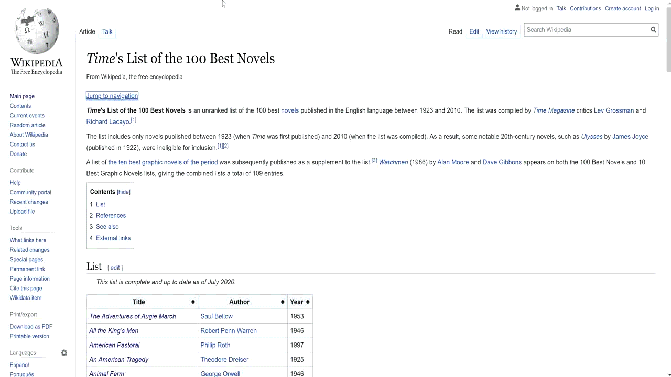The height and width of the screenshot is (377, 671).
Task: Open the Edit tab
Action: pyautogui.click(x=474, y=31)
